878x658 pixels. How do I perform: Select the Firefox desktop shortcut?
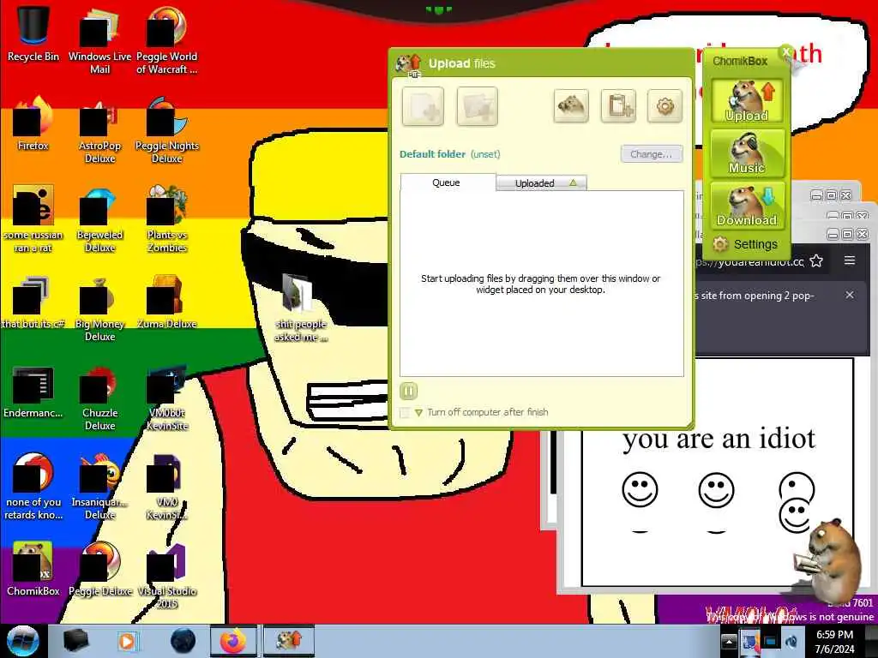[33, 123]
